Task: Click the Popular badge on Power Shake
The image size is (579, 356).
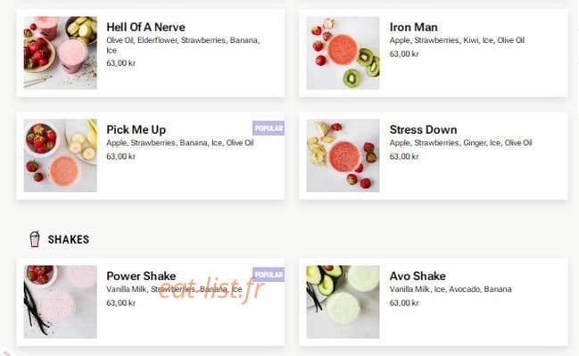Action: (x=269, y=275)
